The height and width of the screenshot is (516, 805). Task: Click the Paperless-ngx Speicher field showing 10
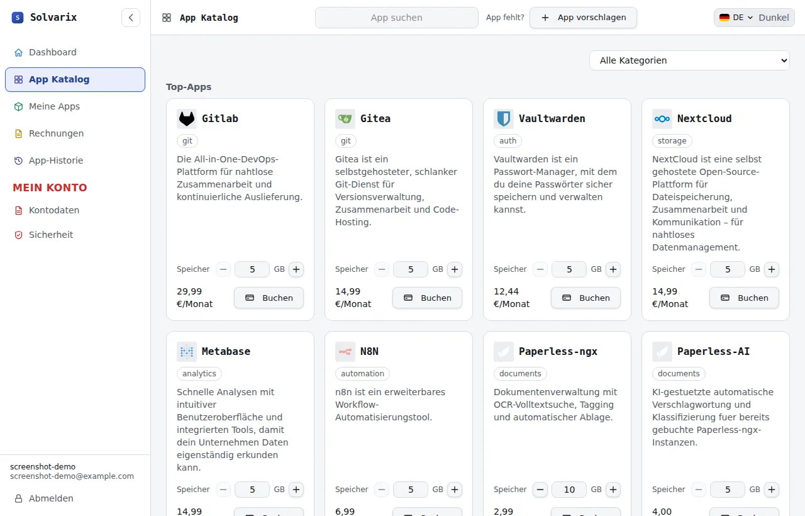(x=569, y=490)
